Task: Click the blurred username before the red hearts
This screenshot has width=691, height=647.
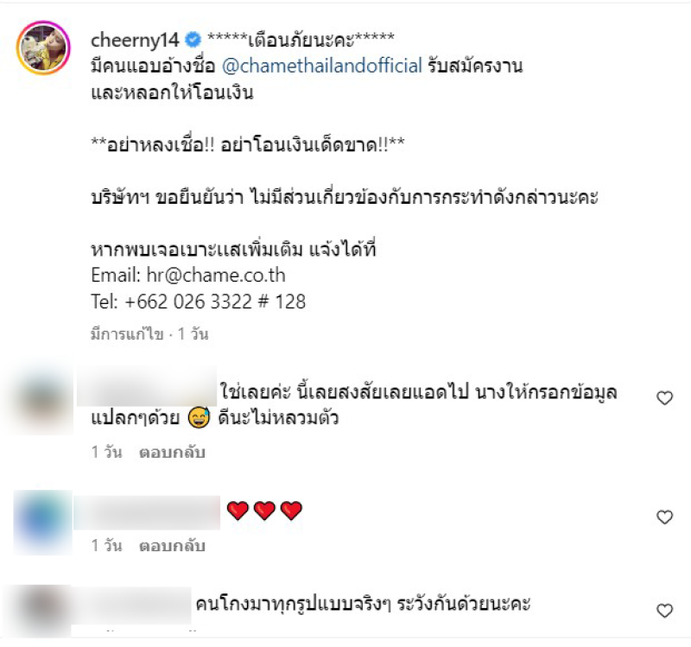Action: point(147,512)
